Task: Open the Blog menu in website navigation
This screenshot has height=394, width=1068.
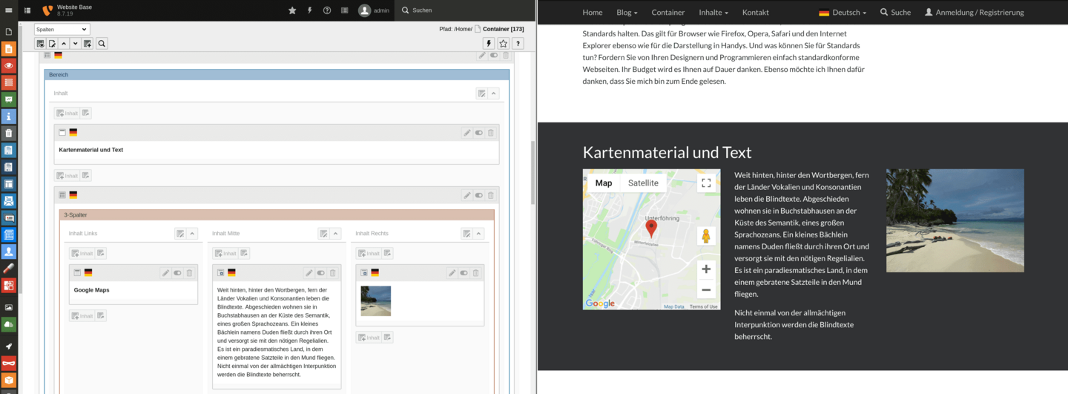Action: [627, 13]
